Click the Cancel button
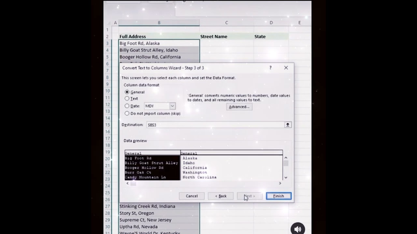The width and height of the screenshot is (417, 234). tap(192, 196)
